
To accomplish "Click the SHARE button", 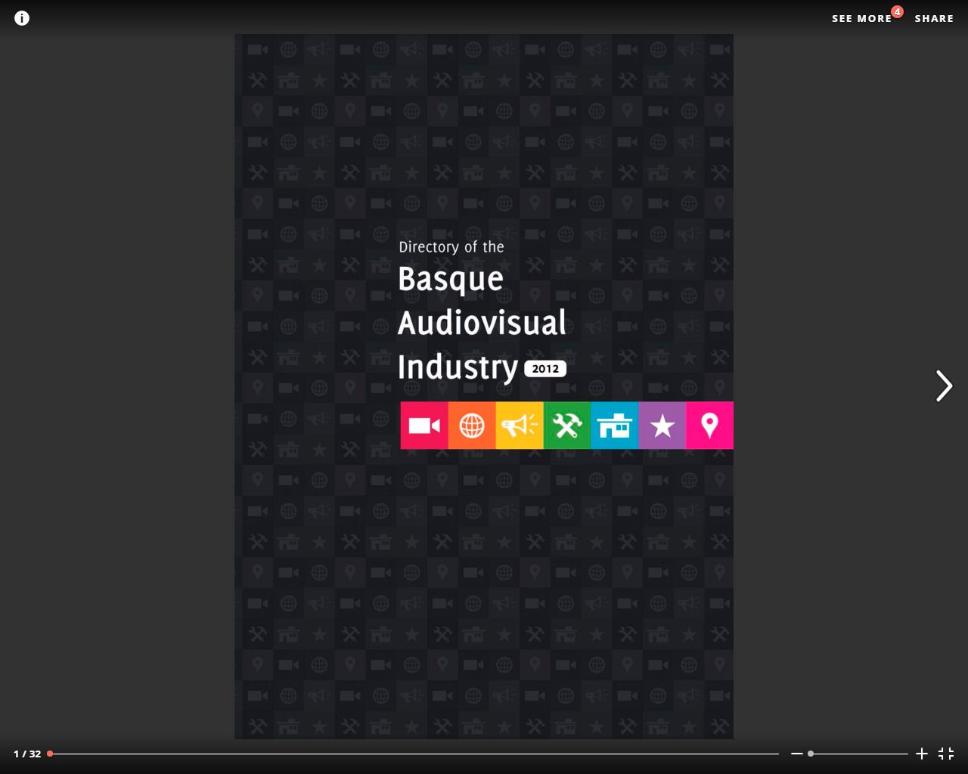I will (934, 19).
